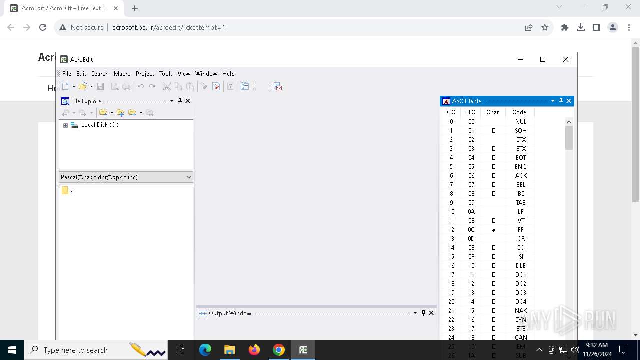Open the ASCII Table panel options dropdown
640x360 pixels.
(x=553, y=101)
